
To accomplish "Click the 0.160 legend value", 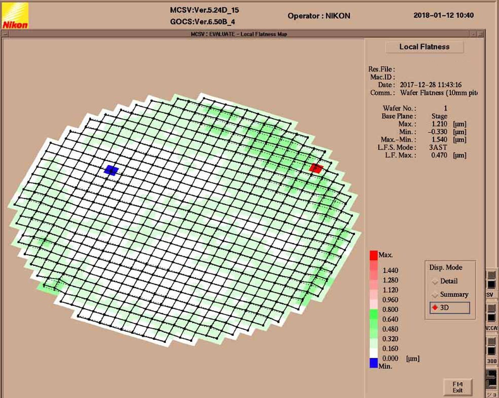I will [390, 348].
